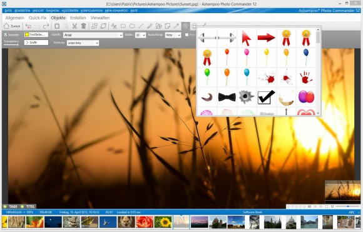363x232 pixels.
Task: Click the zoom slider at bottom right
Action: pyautogui.click(x=347, y=206)
